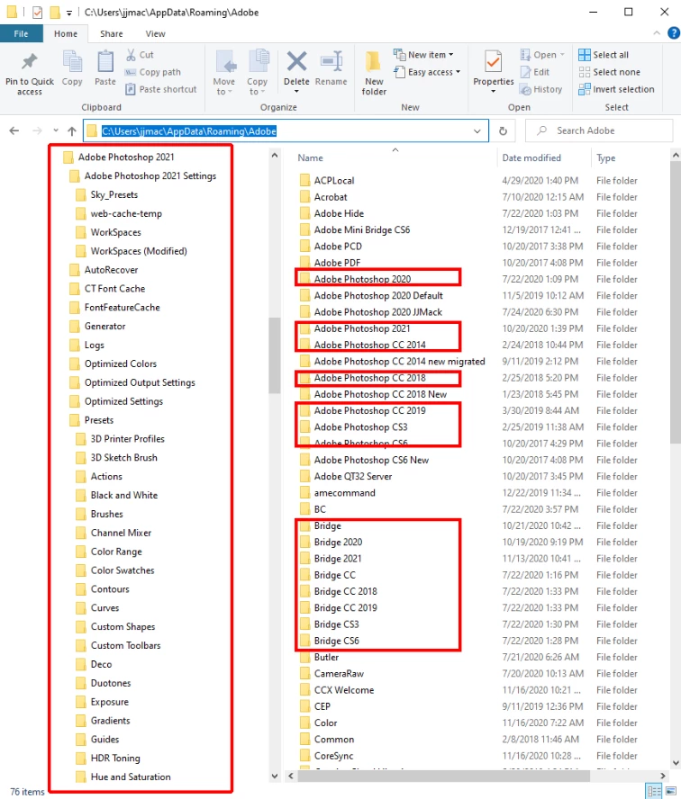Open Customize Quick Access Toolbar dropdown
This screenshot has width=681, height=799.
point(68,13)
